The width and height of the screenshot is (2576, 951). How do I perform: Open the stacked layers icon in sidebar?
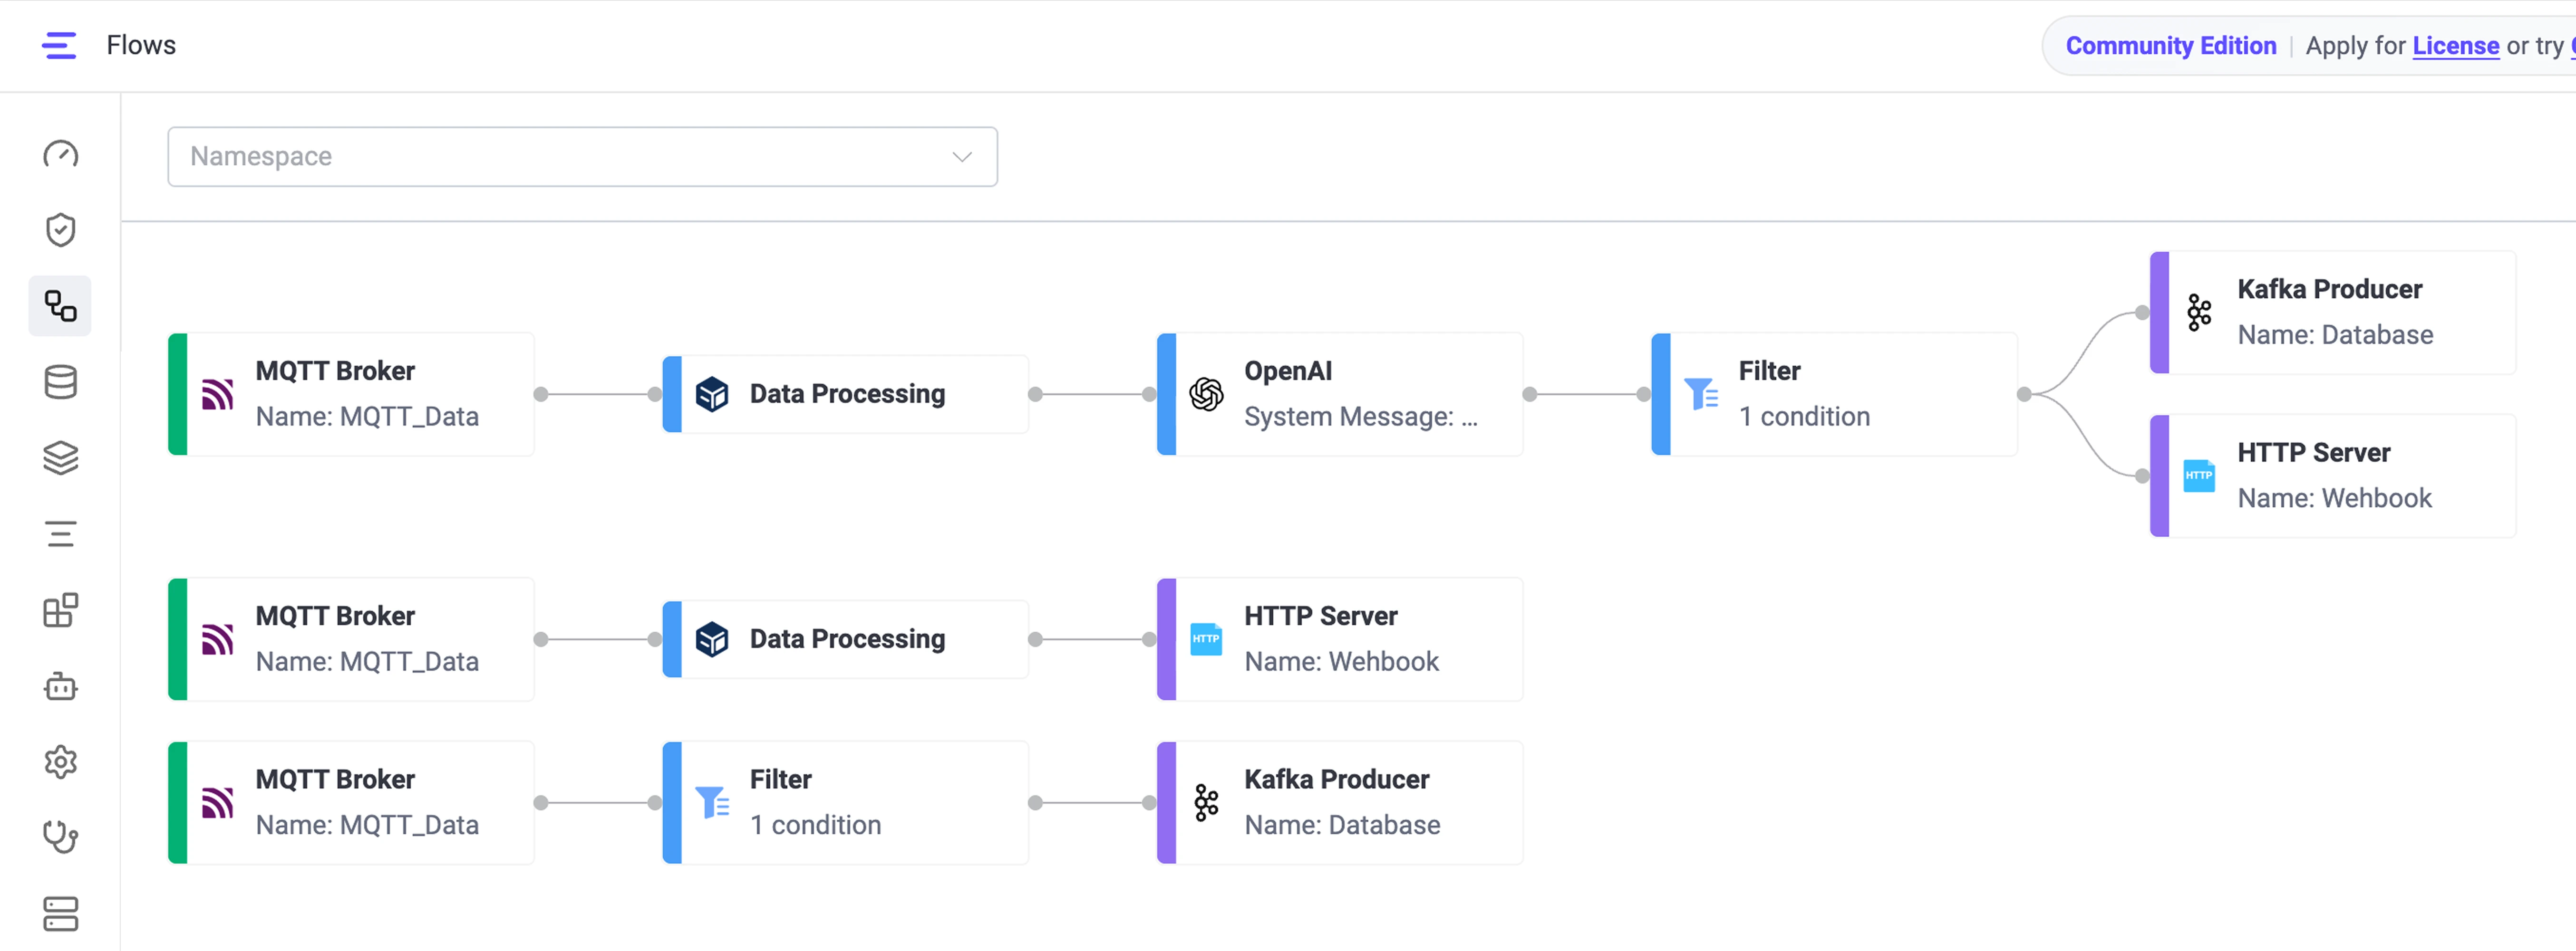(60, 457)
